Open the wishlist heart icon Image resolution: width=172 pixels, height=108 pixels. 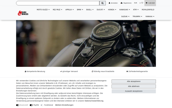coord(141,3)
